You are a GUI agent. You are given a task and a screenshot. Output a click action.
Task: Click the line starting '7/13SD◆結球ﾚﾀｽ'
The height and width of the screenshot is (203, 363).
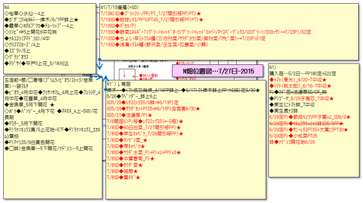click(152, 20)
